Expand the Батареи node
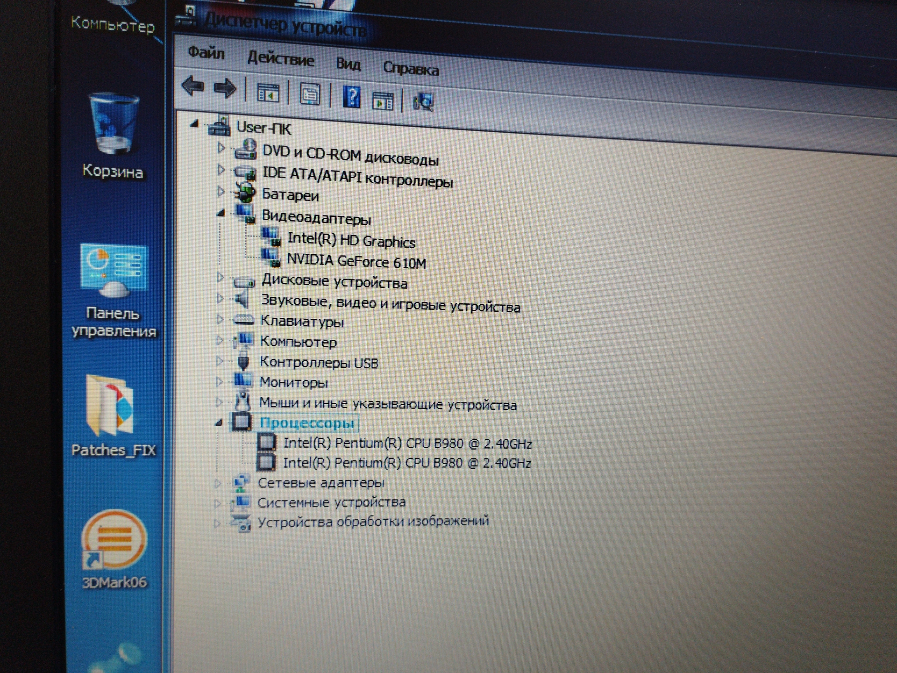Viewport: 897px width, 673px height. click(220, 191)
